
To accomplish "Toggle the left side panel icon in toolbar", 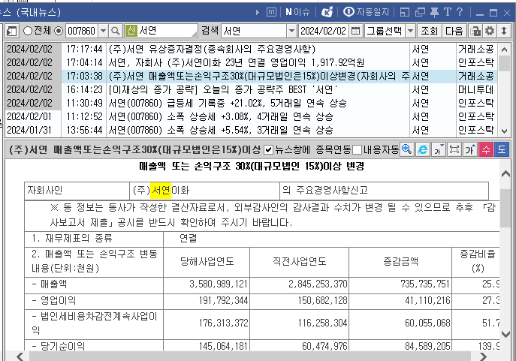I will pyautogui.click(x=11, y=32).
